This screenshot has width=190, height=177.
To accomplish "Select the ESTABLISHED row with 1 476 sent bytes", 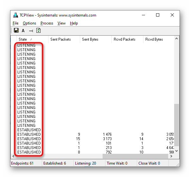I will 92,134.
